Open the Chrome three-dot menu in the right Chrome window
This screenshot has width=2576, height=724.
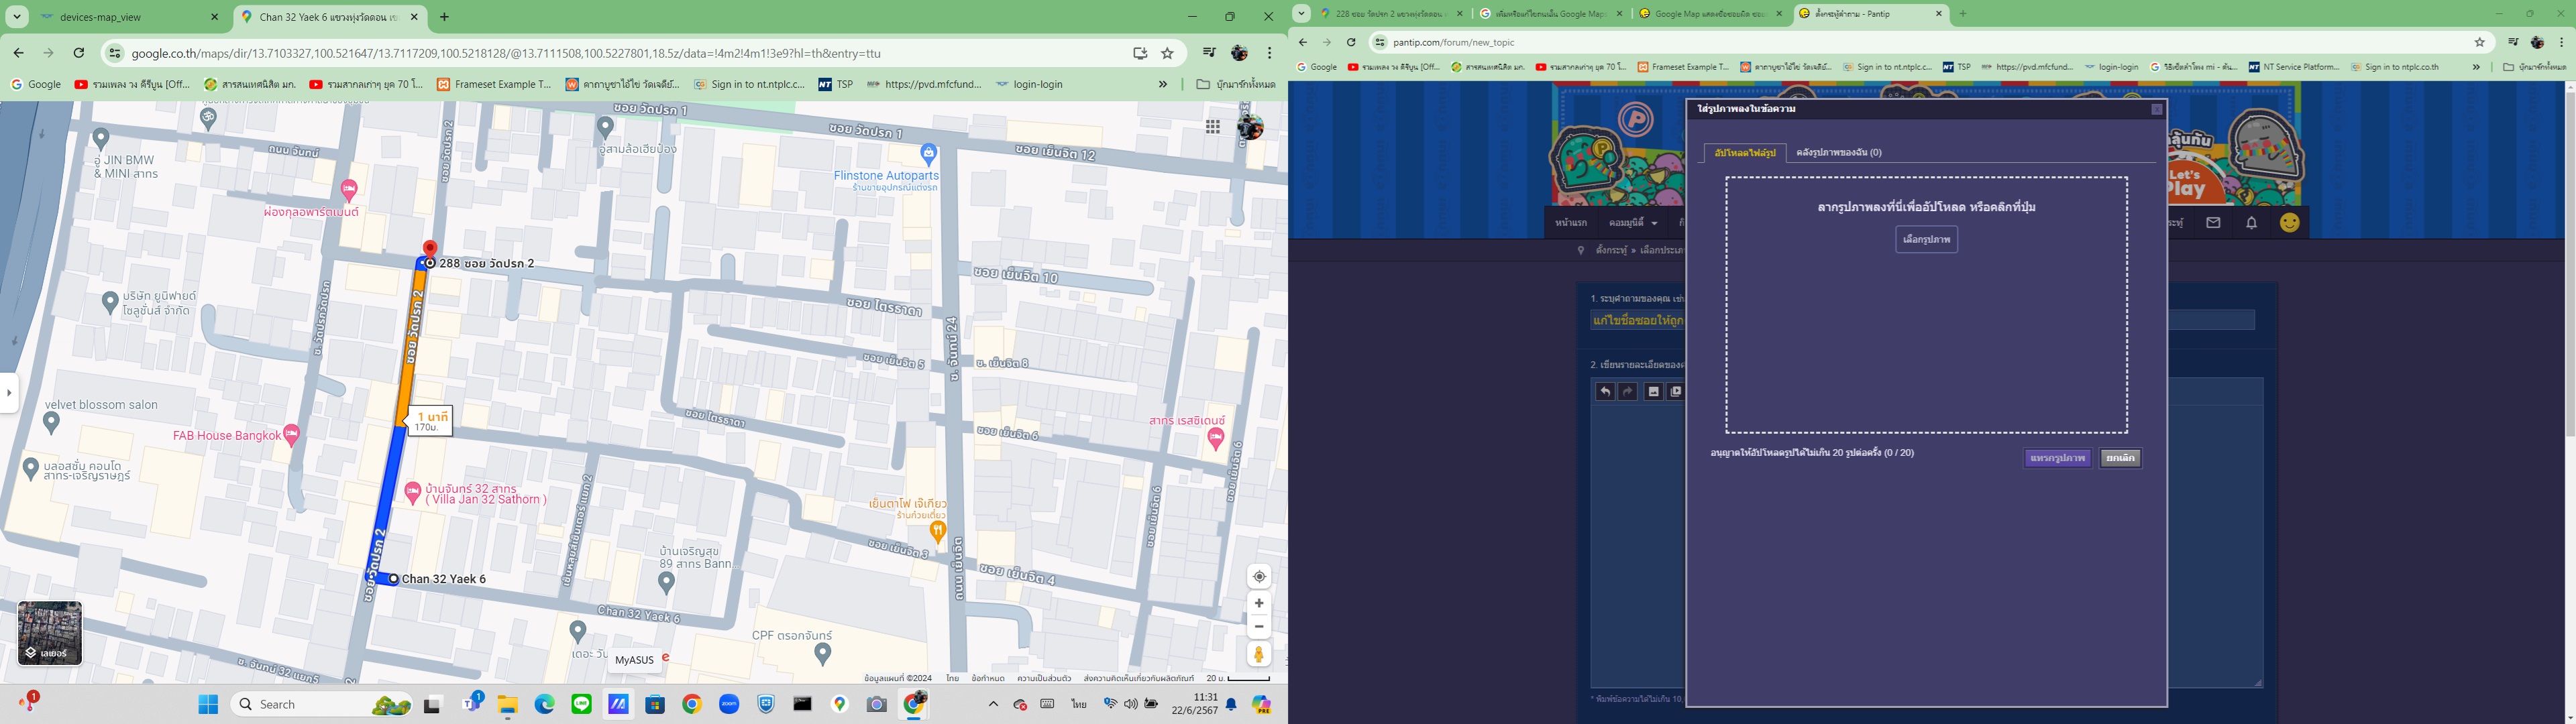pyautogui.click(x=2561, y=42)
